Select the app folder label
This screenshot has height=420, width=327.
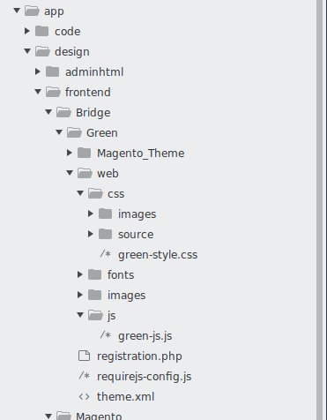click(x=54, y=11)
